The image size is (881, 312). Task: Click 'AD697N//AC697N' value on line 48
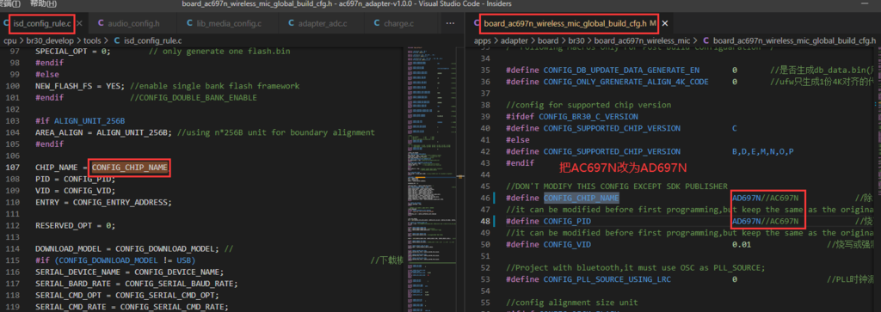tap(765, 221)
